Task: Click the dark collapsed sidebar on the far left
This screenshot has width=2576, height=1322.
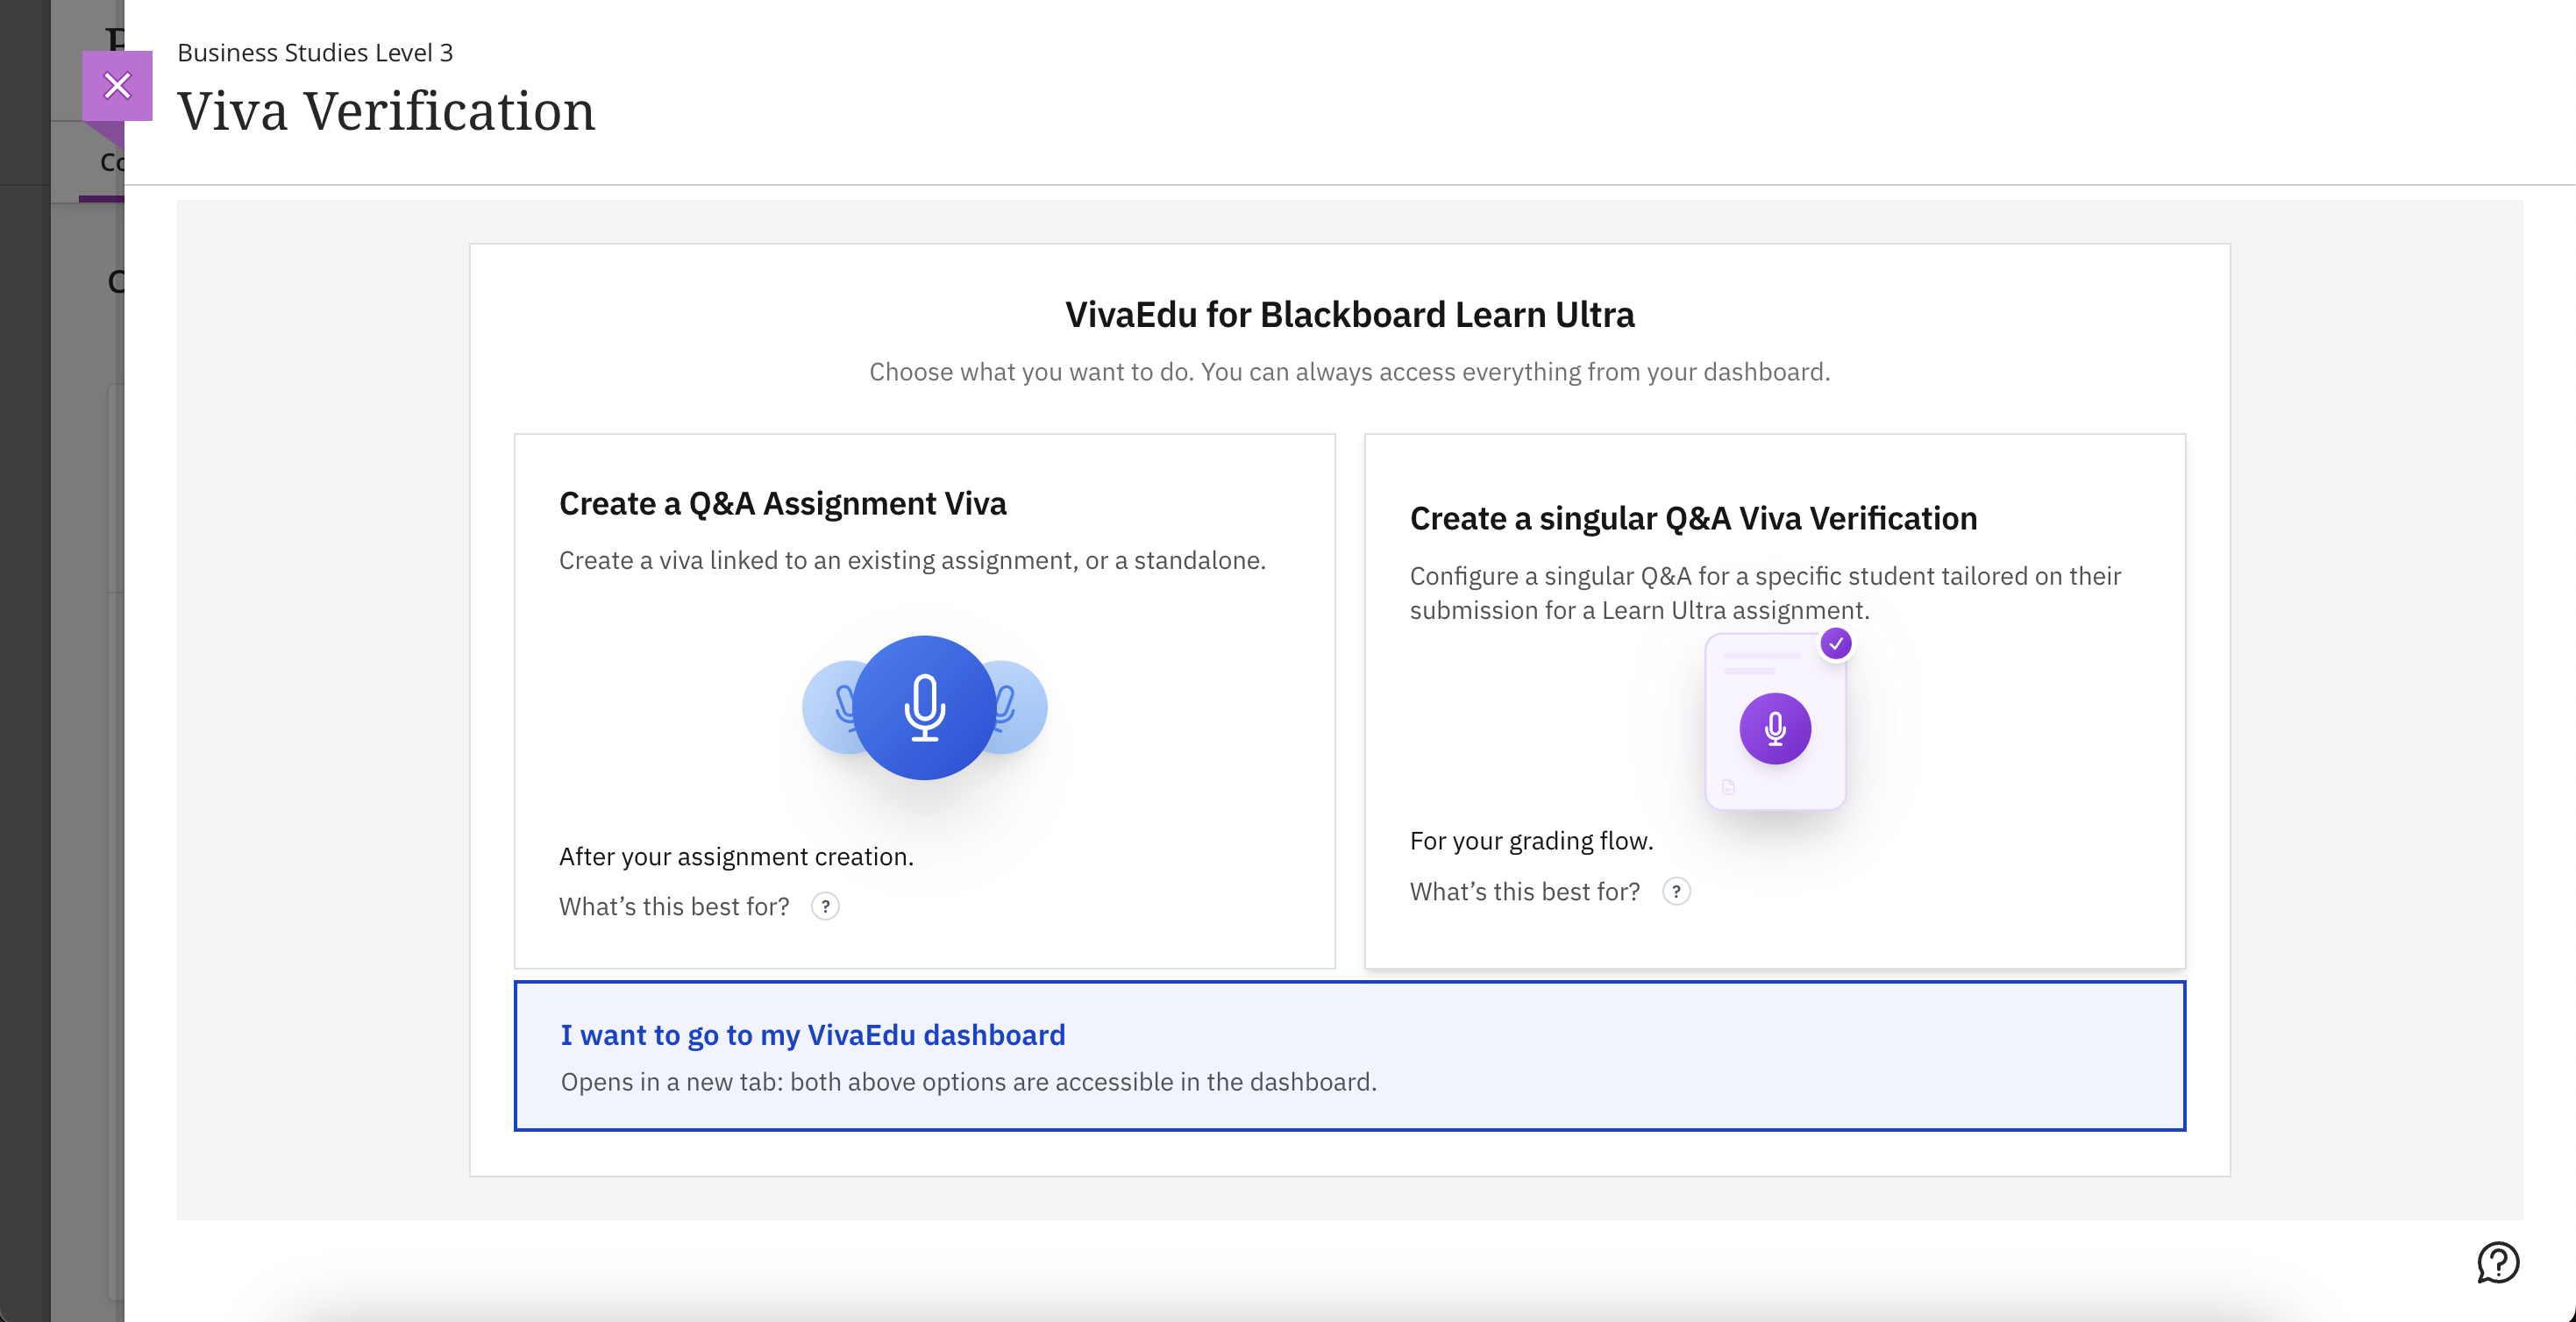Action: 25,660
